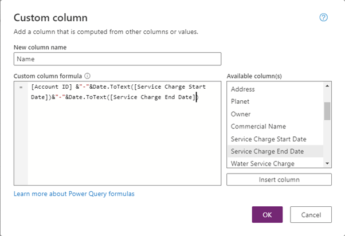Click the columns list scroll down arrow
This screenshot has height=236, width=345.
pyautogui.click(x=327, y=164)
